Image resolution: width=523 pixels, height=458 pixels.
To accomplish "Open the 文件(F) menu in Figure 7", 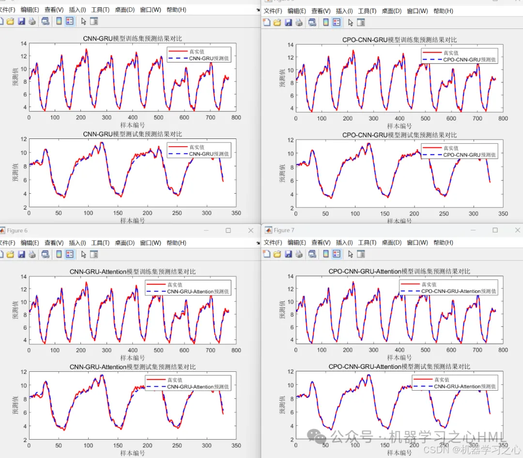I will point(273,243).
